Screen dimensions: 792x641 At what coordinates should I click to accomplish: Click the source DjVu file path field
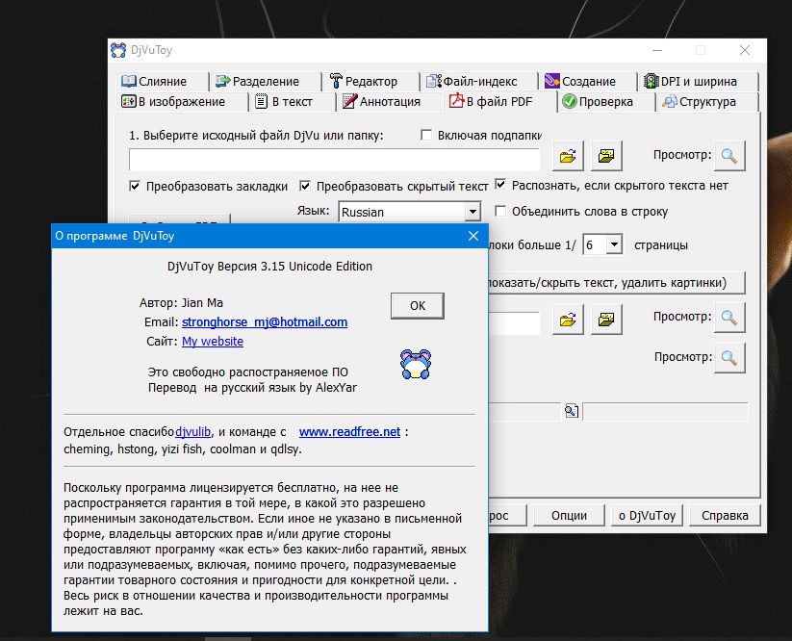tap(334, 159)
